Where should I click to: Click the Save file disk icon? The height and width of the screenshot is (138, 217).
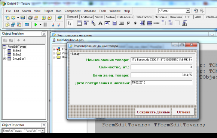[x=22, y=18]
